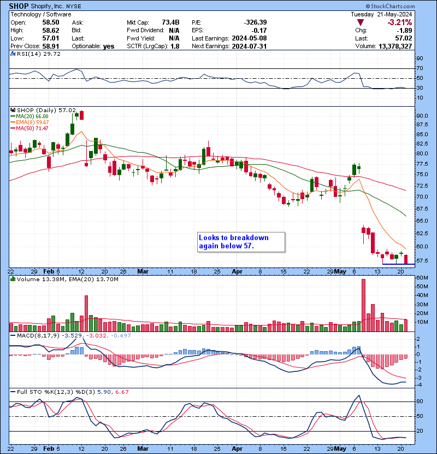The width and height of the screenshot is (437, 454).
Task: Click the blue support line near 57
Action: point(398,264)
